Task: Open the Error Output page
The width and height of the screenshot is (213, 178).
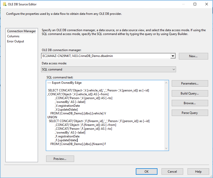Action: pos(16,41)
